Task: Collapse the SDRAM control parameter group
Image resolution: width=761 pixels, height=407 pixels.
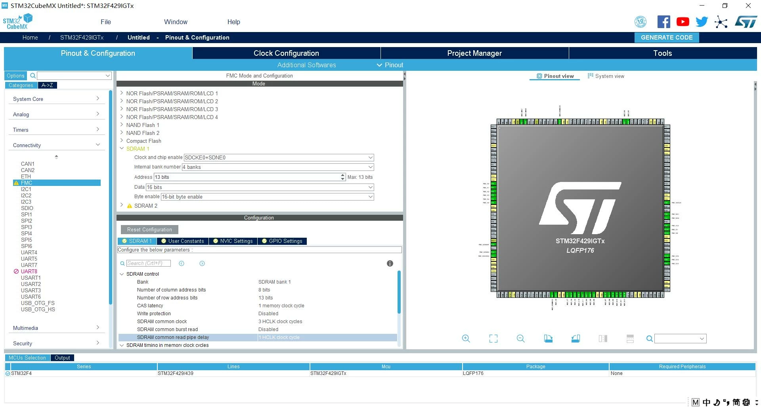Action: tap(122, 274)
